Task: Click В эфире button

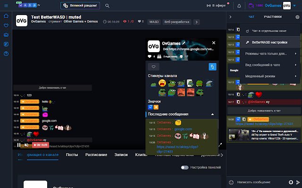Action: [x=216, y=6]
